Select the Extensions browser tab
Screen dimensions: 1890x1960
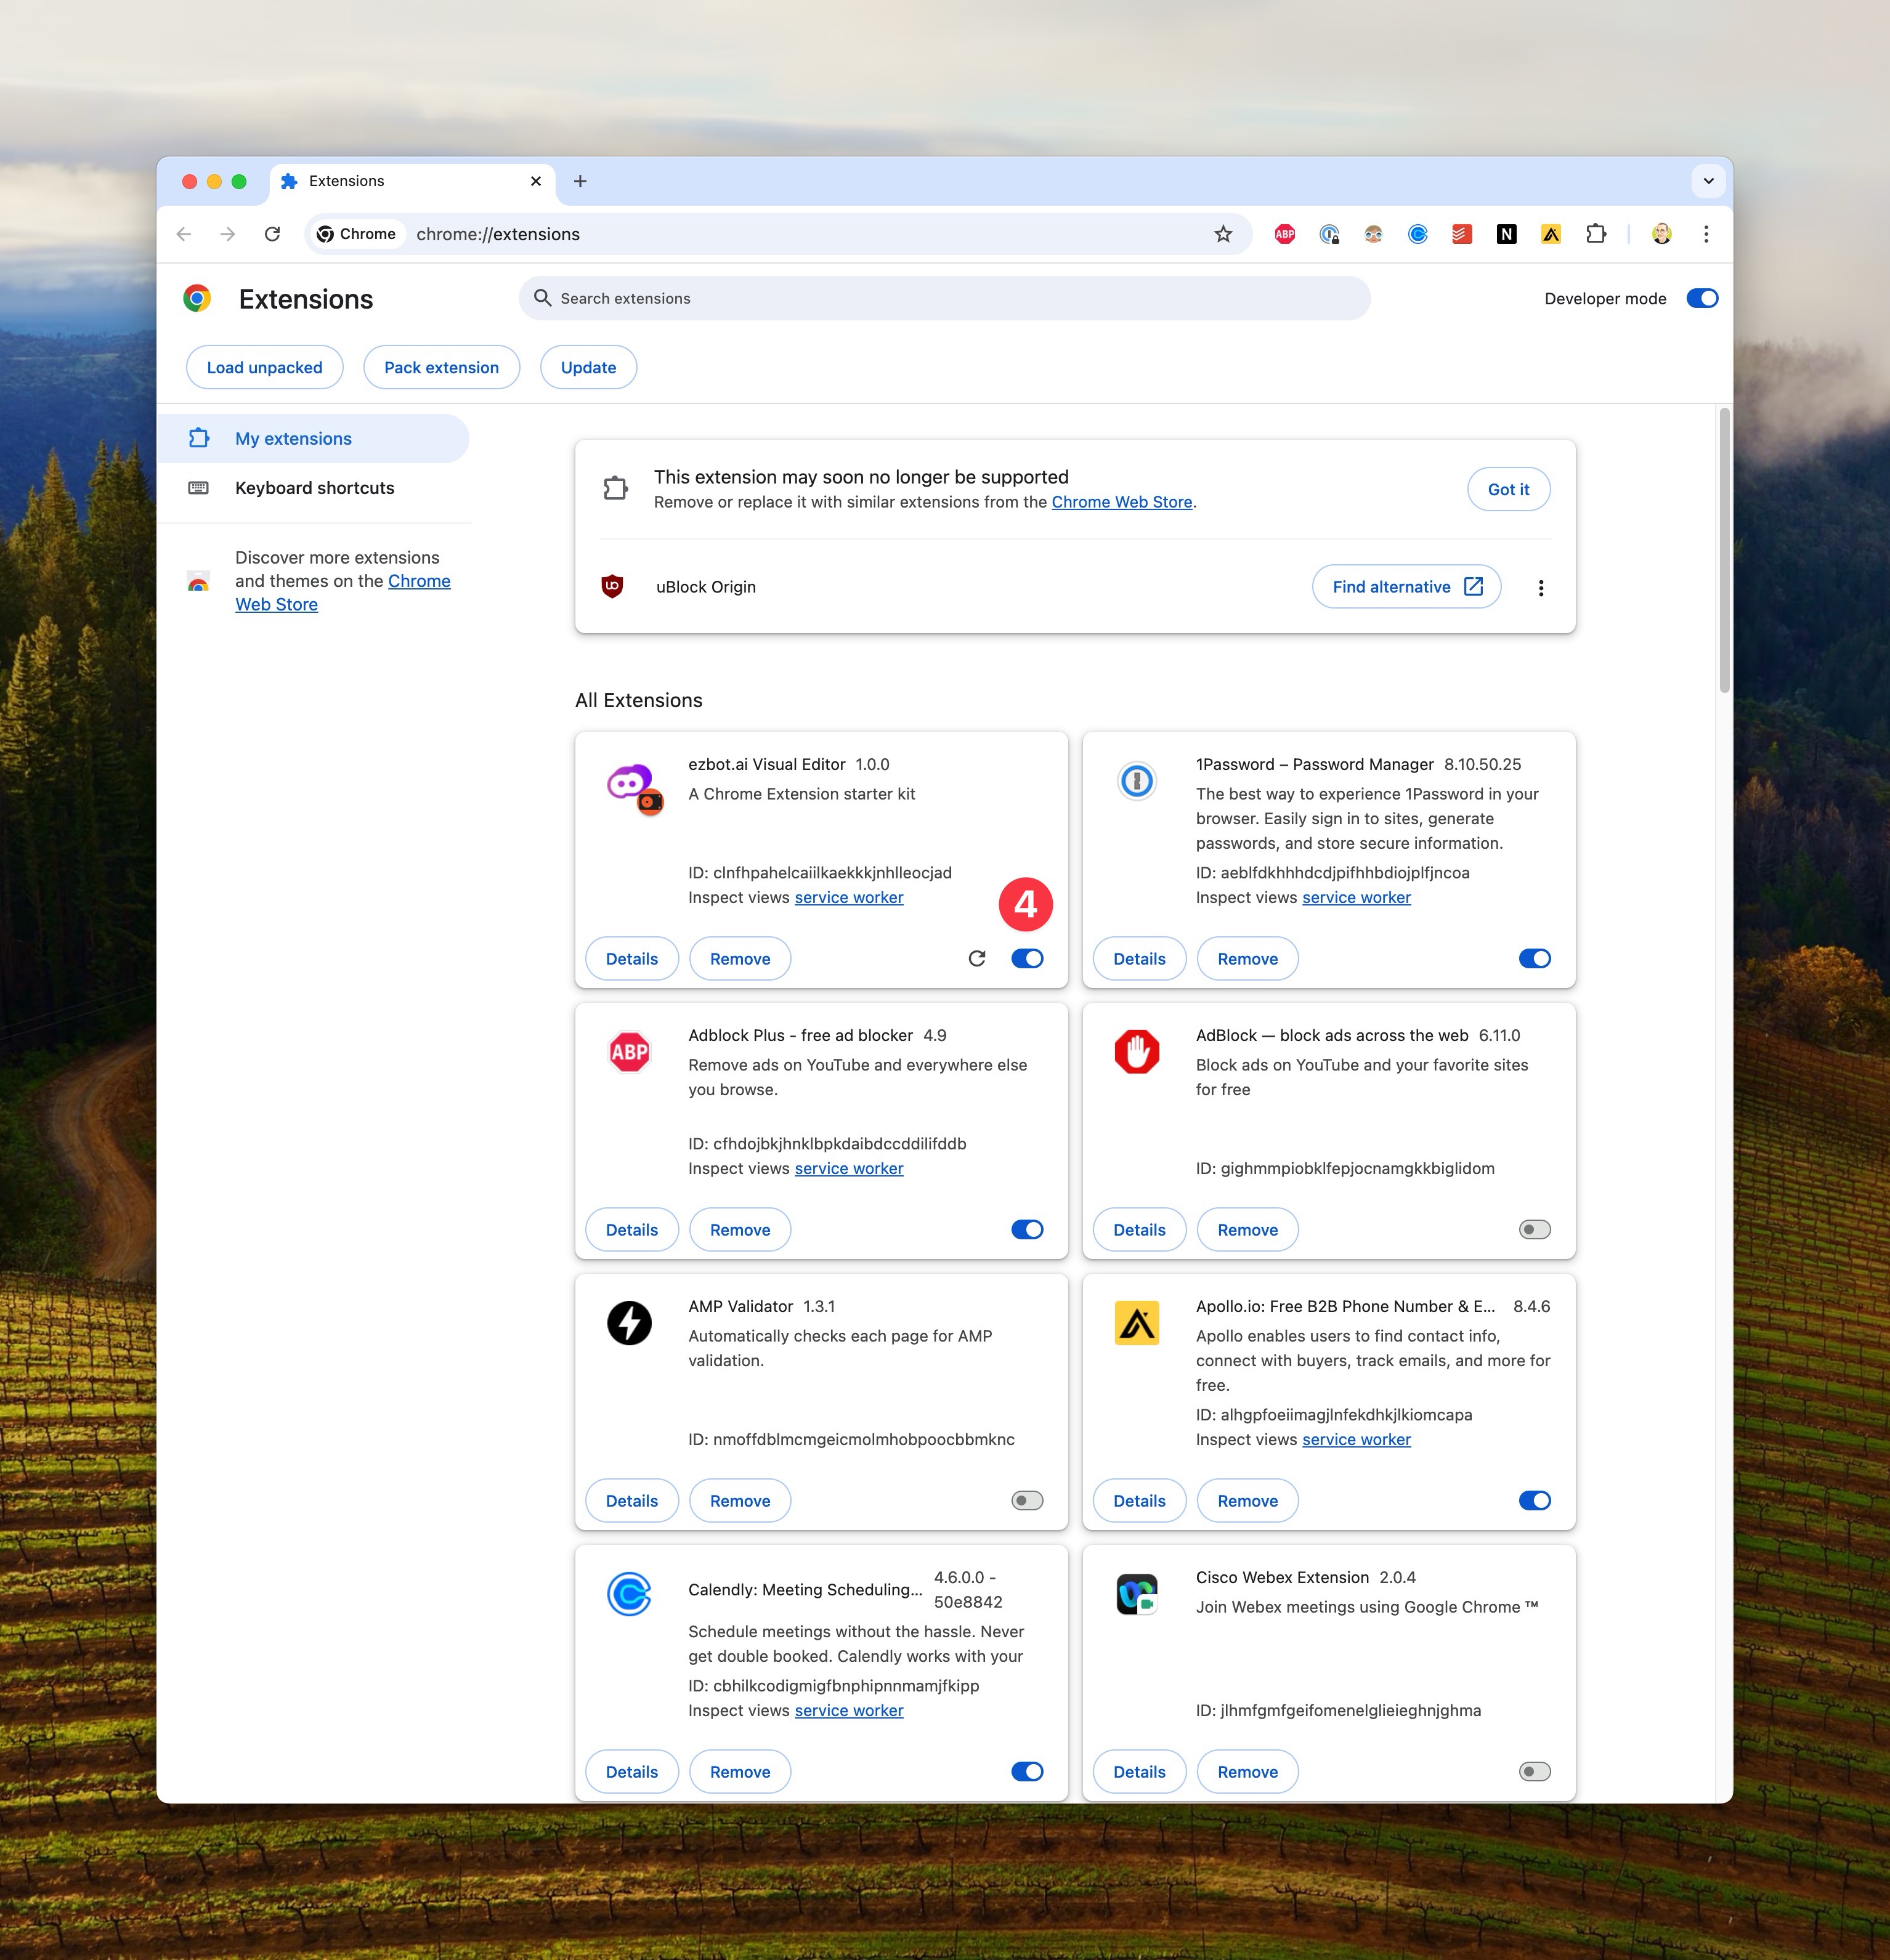coord(412,181)
